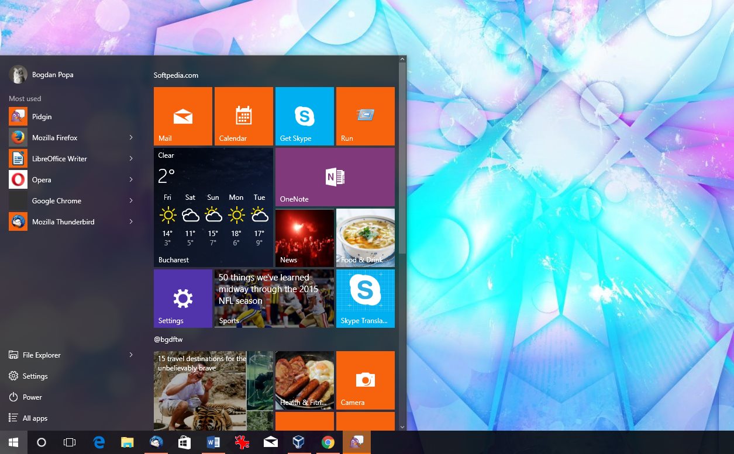Image resolution: width=734 pixels, height=454 pixels.
Task: Launch the Calendar tile
Action: 243,116
